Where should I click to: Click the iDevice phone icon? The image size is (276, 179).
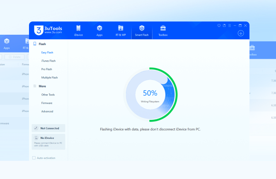pos(78,28)
